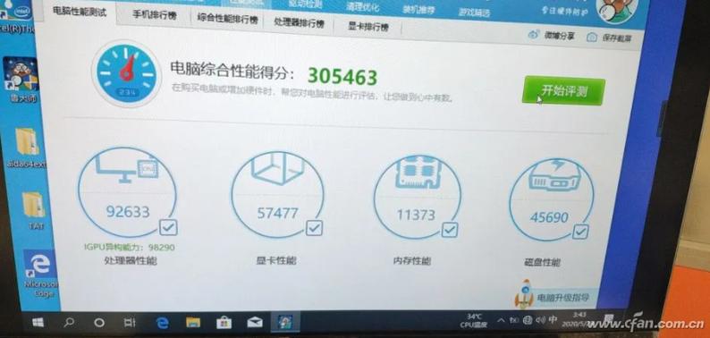Click the 微博分享 share link
The width and height of the screenshot is (710, 338).
click(559, 36)
